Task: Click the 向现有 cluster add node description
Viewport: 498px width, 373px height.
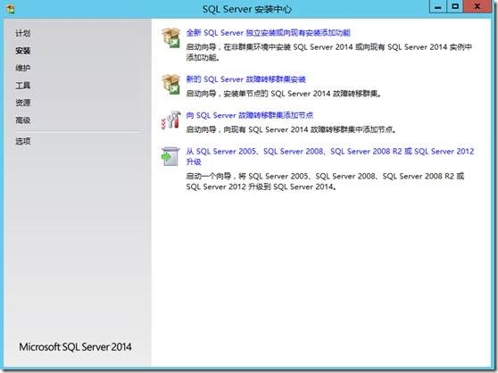Action: [291, 129]
